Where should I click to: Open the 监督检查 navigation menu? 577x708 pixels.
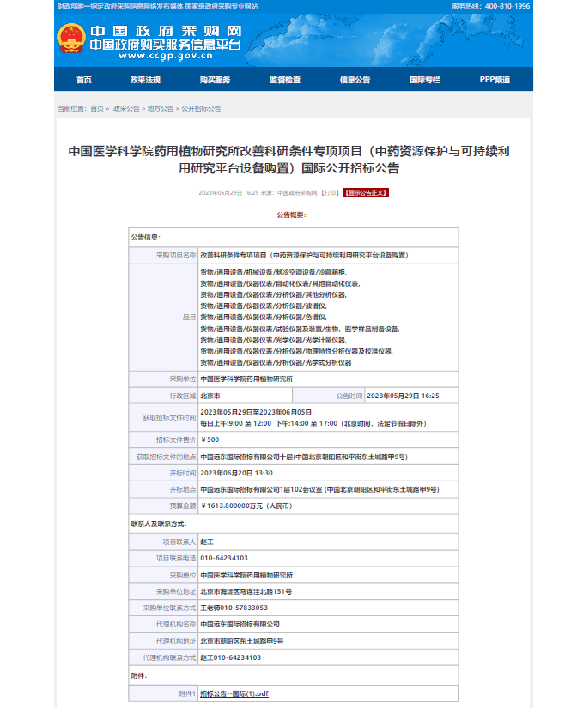(x=285, y=80)
